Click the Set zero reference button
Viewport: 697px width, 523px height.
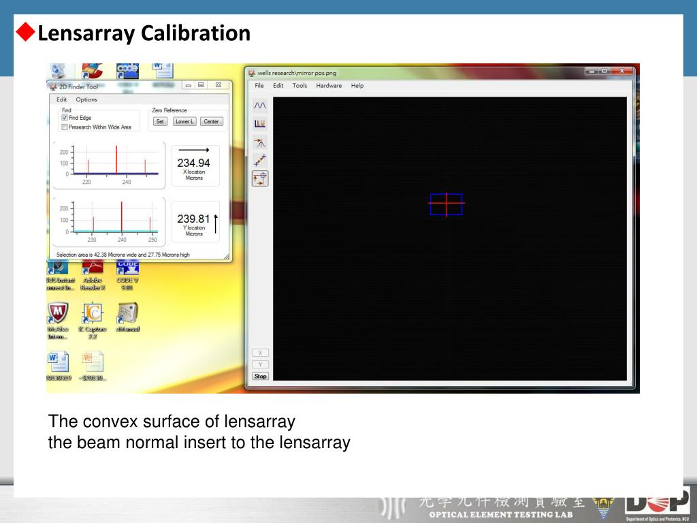click(x=160, y=121)
